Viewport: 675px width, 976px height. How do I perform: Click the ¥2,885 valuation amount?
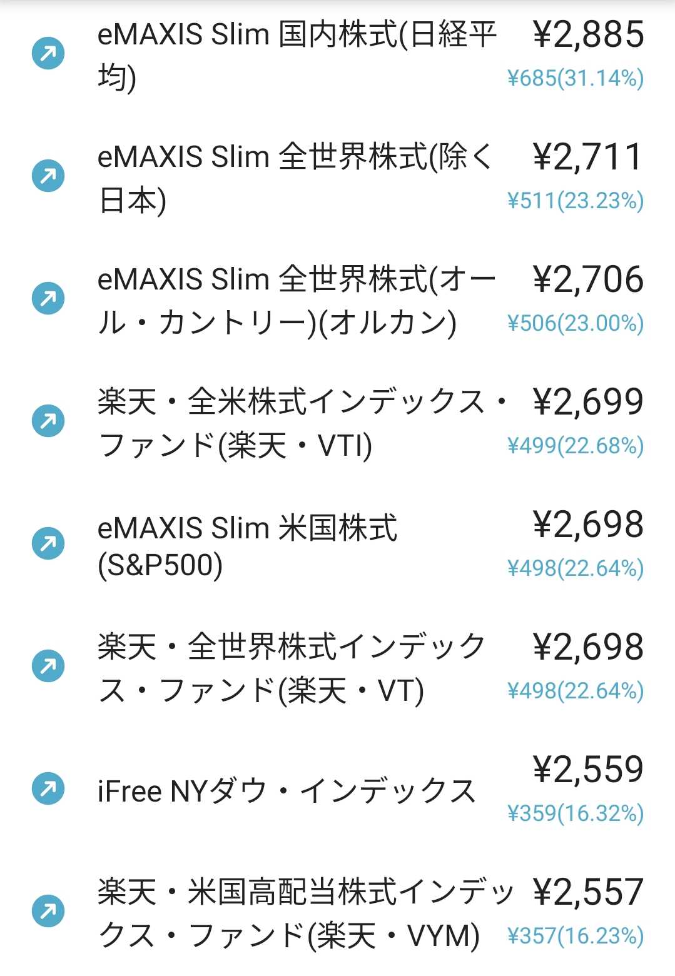[x=588, y=34]
